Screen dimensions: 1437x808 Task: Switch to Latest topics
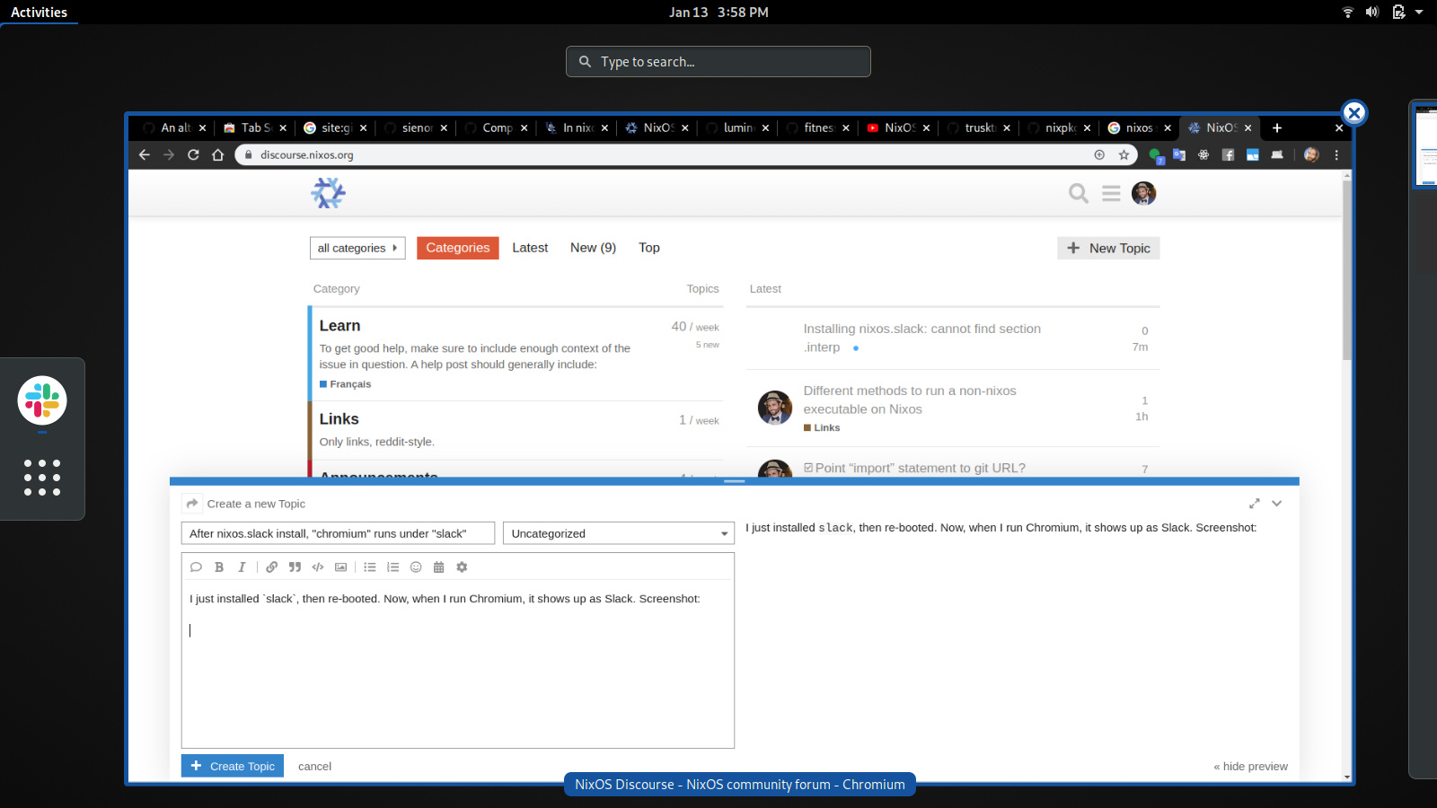(530, 248)
